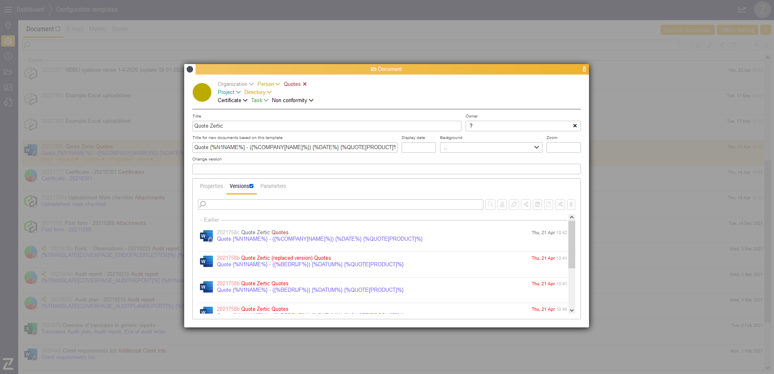Click the calendar edit icon in versions toolbar
Screen dimensions: 774x374
coord(537,205)
